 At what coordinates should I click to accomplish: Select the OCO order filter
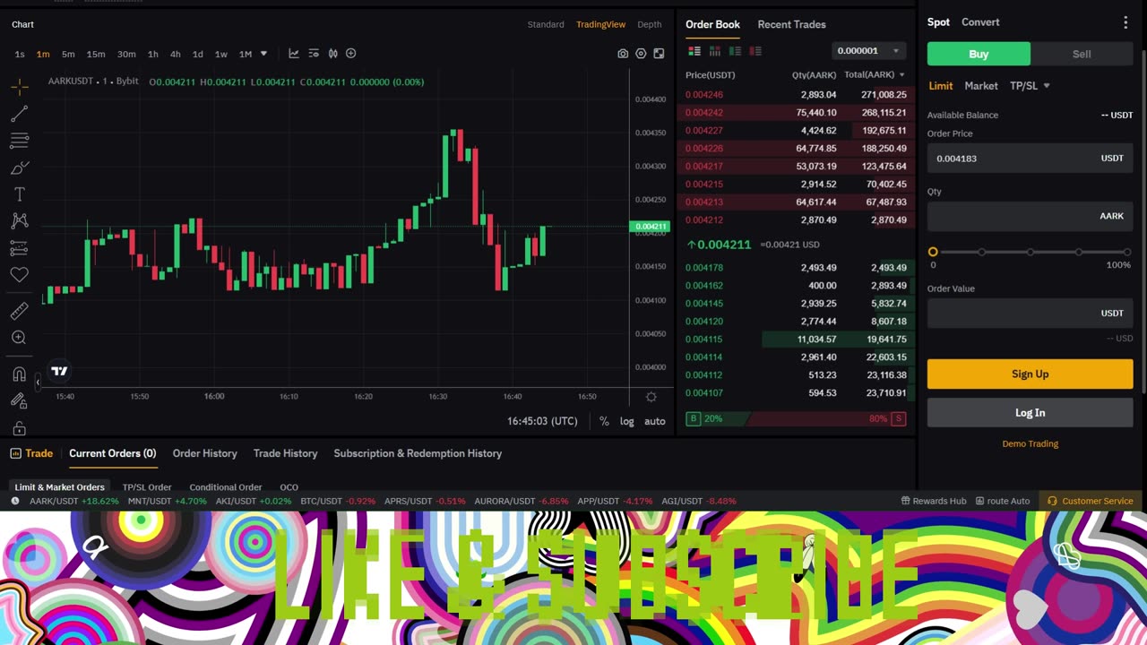point(289,487)
